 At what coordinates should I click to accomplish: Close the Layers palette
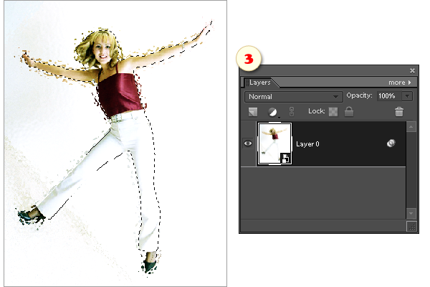tap(412, 71)
